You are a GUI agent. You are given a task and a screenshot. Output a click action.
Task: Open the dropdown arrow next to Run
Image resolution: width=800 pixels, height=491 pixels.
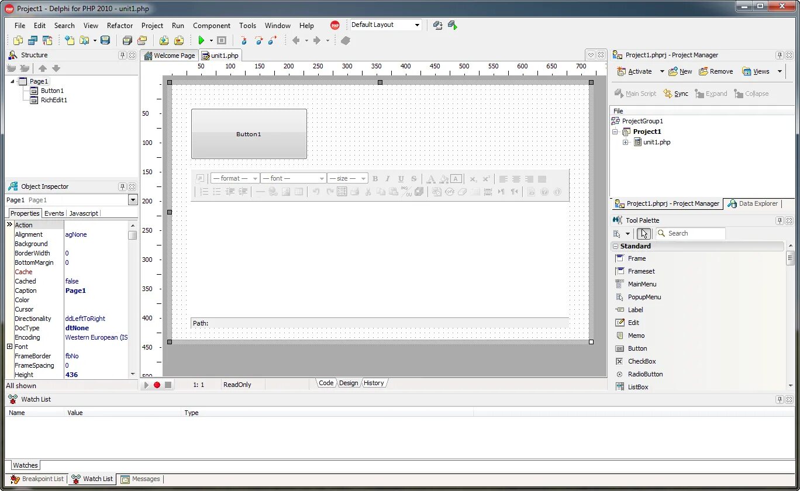point(211,40)
